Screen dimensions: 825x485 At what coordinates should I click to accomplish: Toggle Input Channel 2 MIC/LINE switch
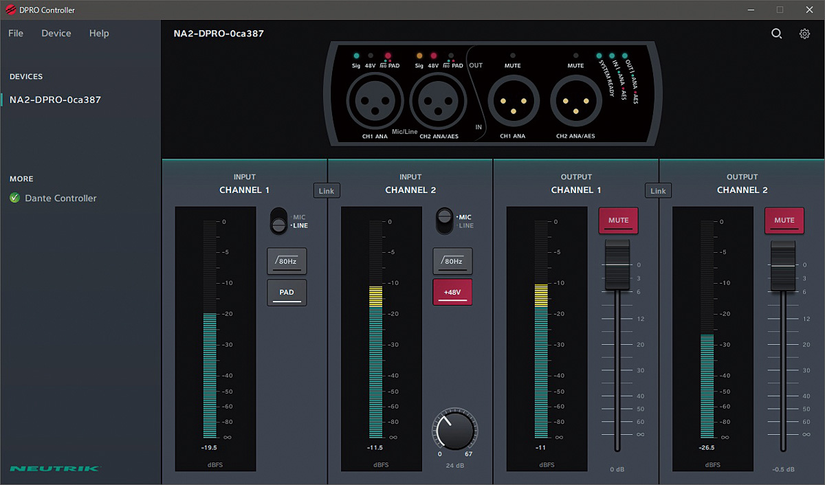444,221
